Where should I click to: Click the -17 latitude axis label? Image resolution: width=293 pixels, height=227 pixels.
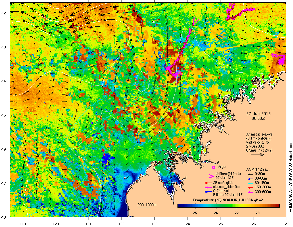(x=4, y=183)
